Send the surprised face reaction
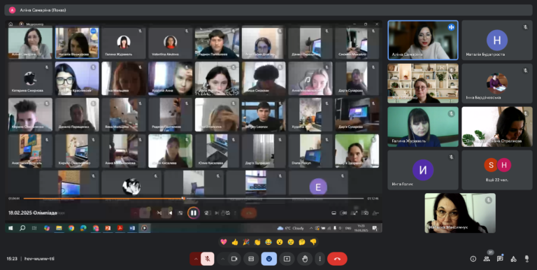This screenshot has height=270, width=537. click(280, 242)
